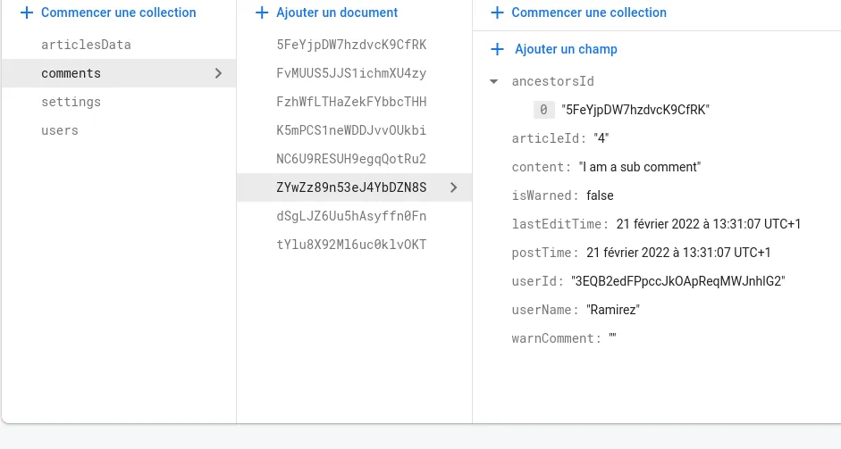This screenshot has height=449, width=841.
Task: Click plus icon next to Ajouter un champ
Action: click(x=497, y=49)
